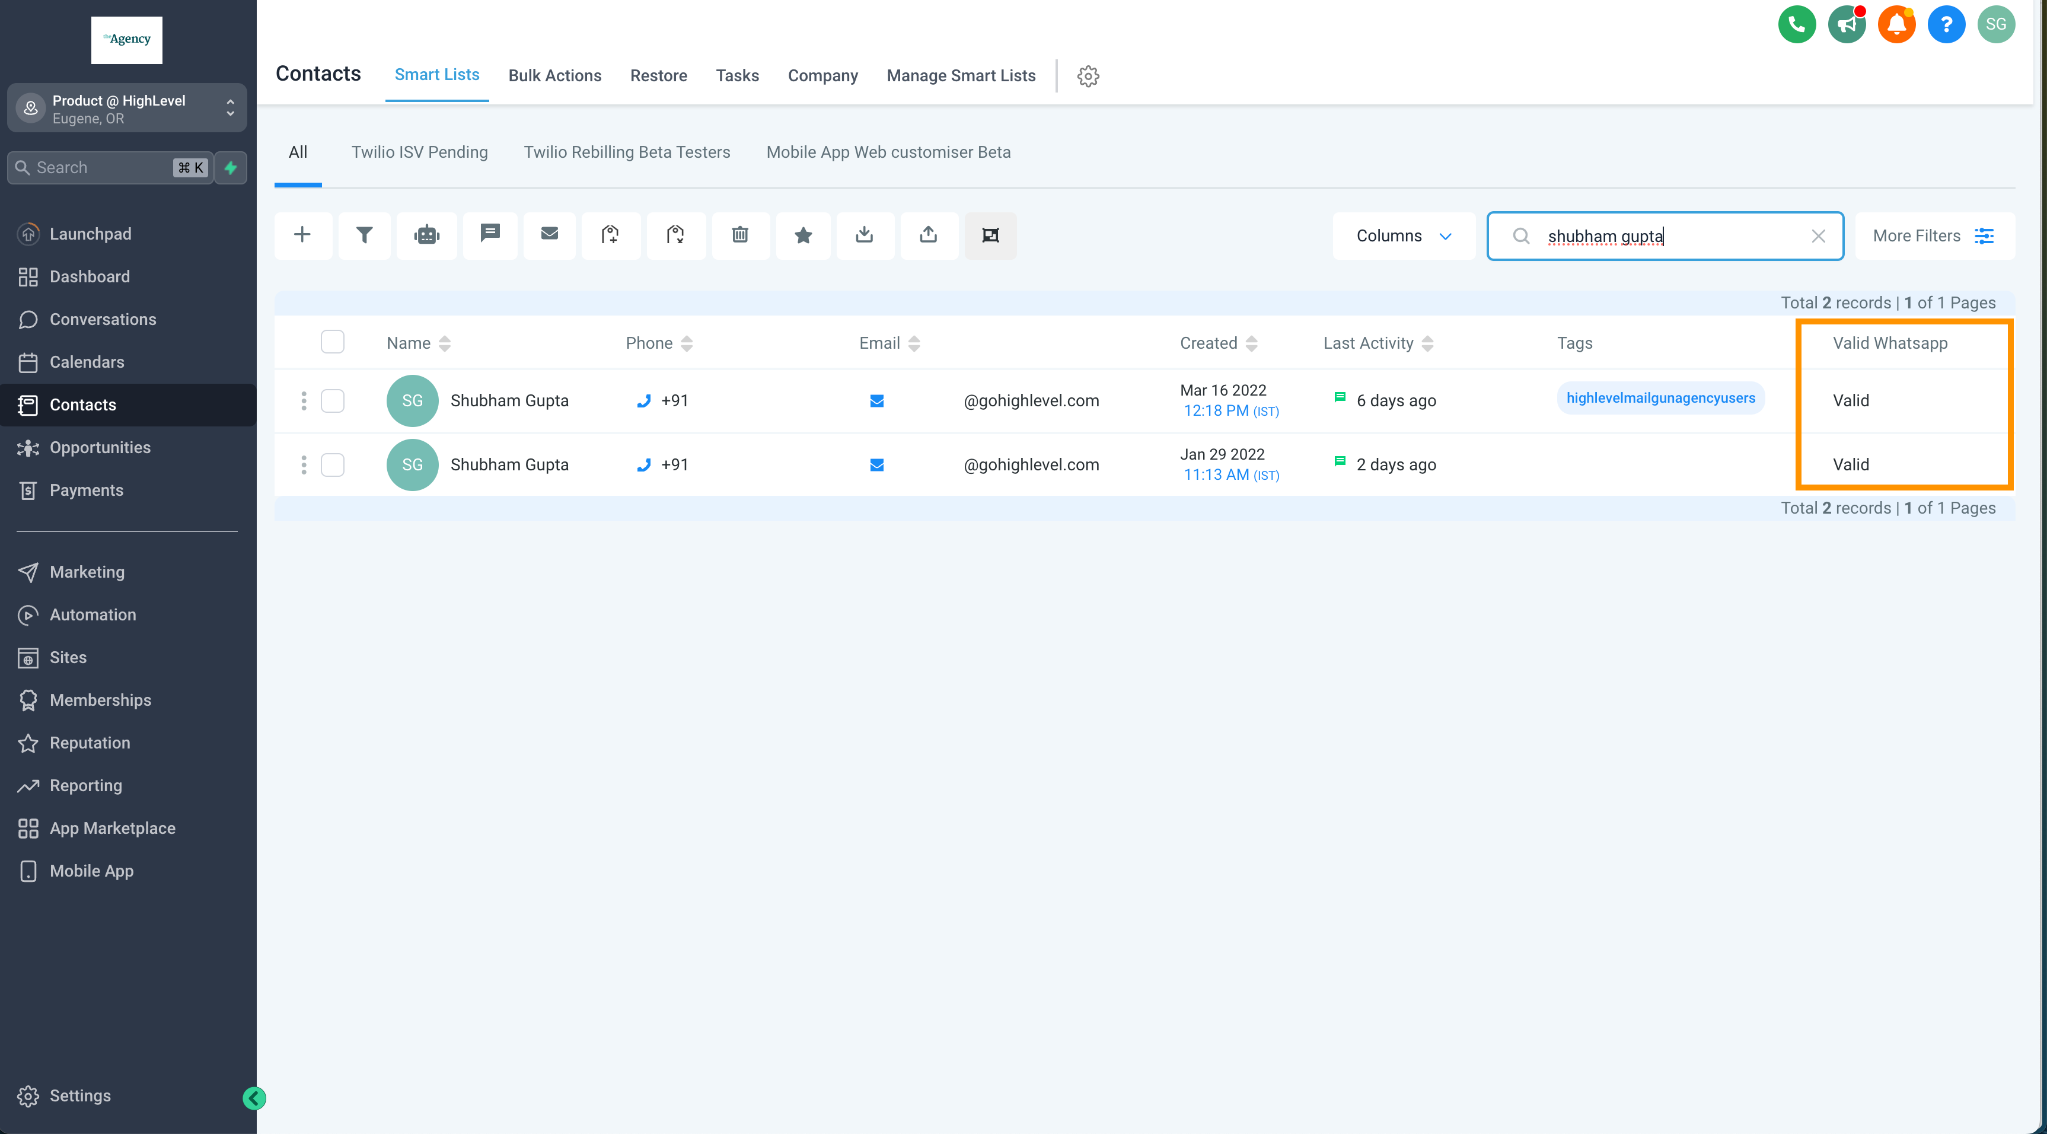Click the Add contact plus icon

point(302,235)
